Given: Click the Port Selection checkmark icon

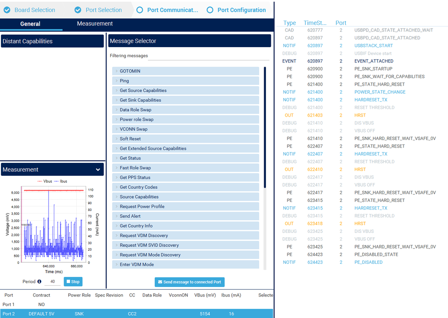Looking at the screenshot, I should (x=78, y=10).
